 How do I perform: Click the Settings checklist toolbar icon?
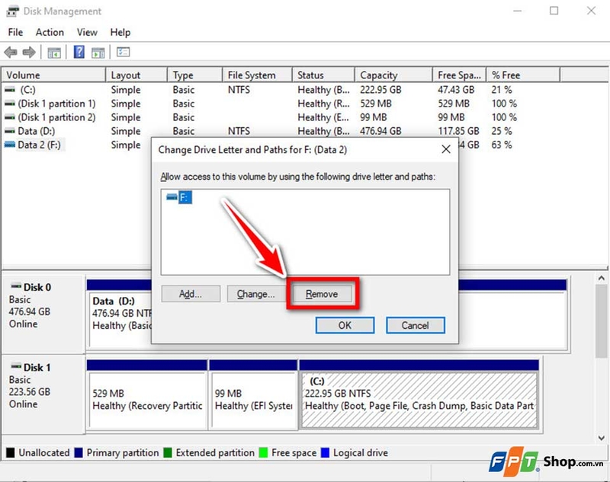coord(124,52)
